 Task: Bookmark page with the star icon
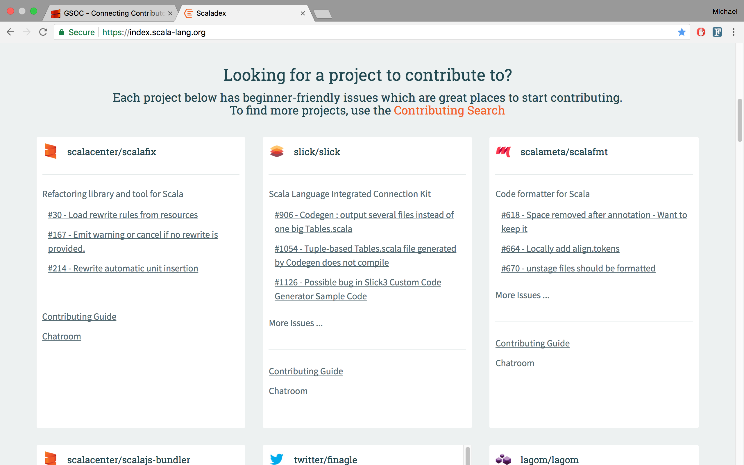point(681,32)
